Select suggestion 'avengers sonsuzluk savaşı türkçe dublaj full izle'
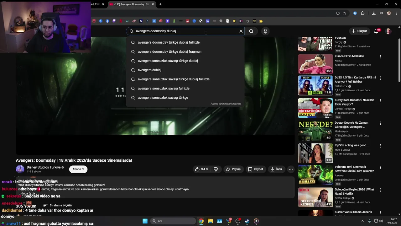 point(185,79)
